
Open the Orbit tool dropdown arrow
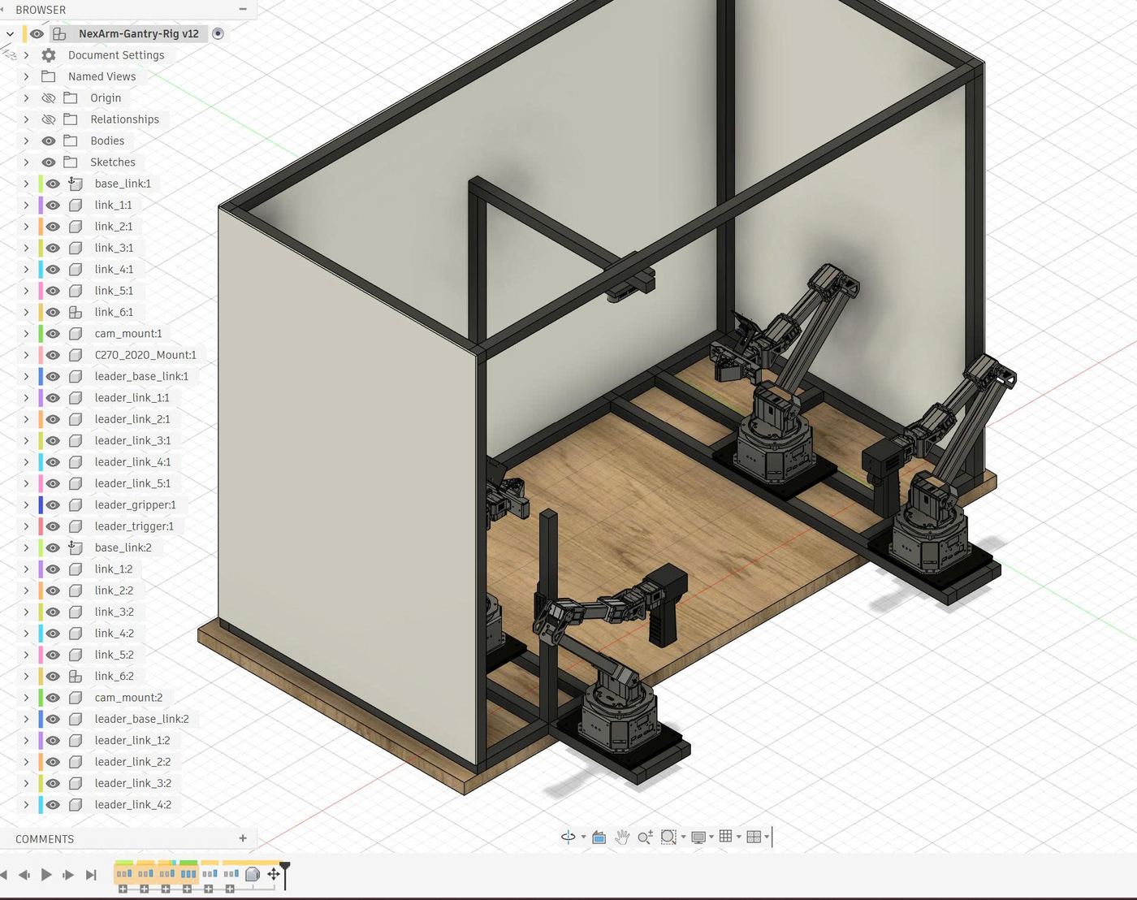[583, 837]
